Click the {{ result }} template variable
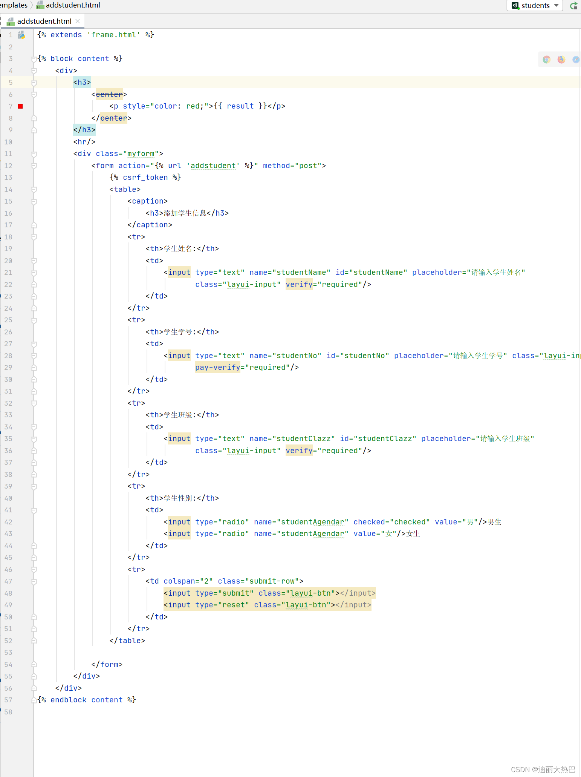This screenshot has height=777, width=581. [240, 106]
